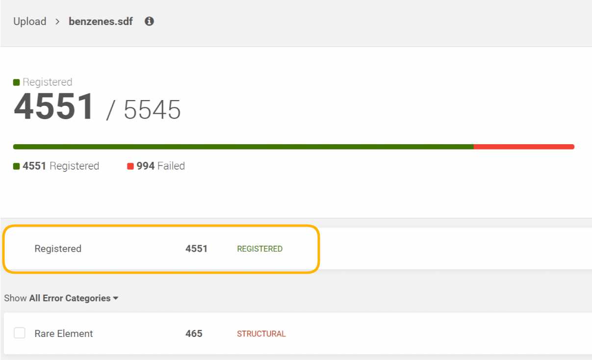This screenshot has width=592, height=360.
Task: Click the info icon beside benzenes.sdf
Action: tap(150, 22)
